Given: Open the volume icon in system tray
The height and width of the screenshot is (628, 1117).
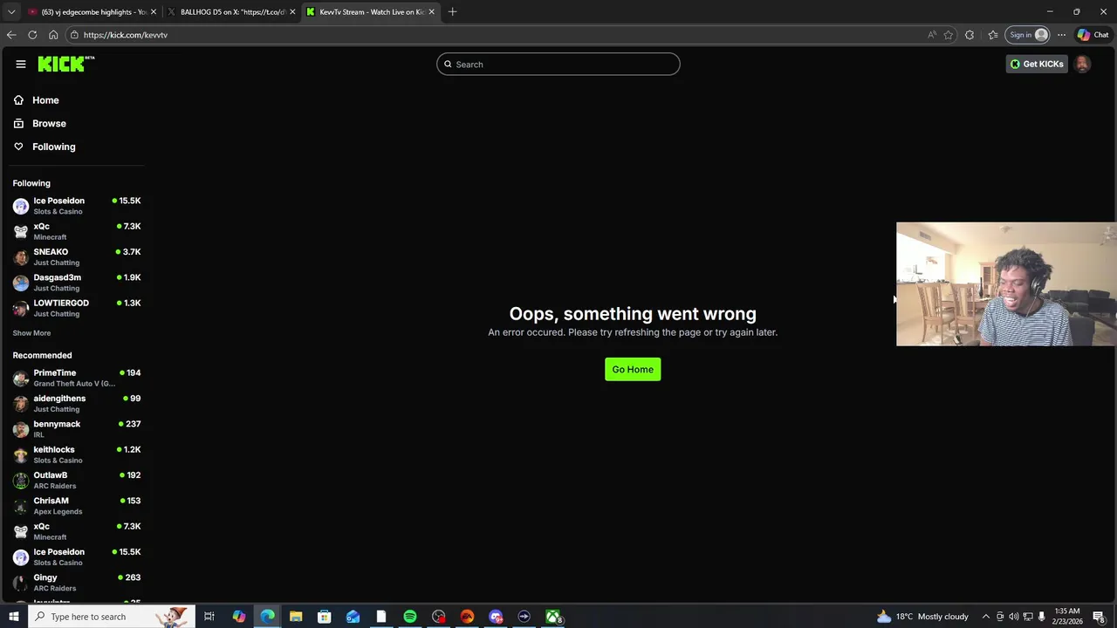Looking at the screenshot, I should (x=1014, y=617).
